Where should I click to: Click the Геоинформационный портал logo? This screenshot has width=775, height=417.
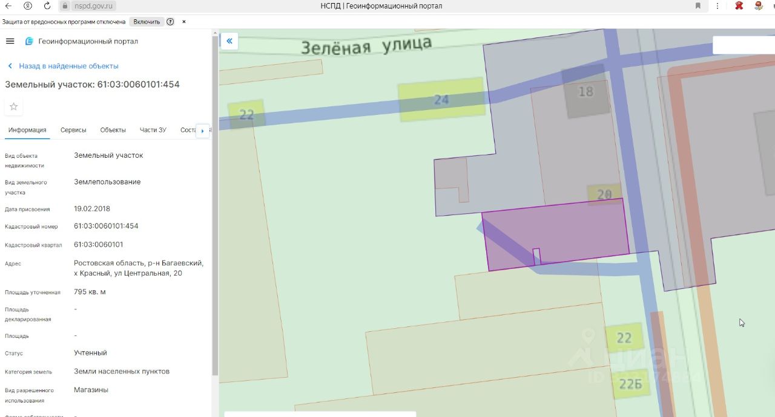[x=81, y=41]
